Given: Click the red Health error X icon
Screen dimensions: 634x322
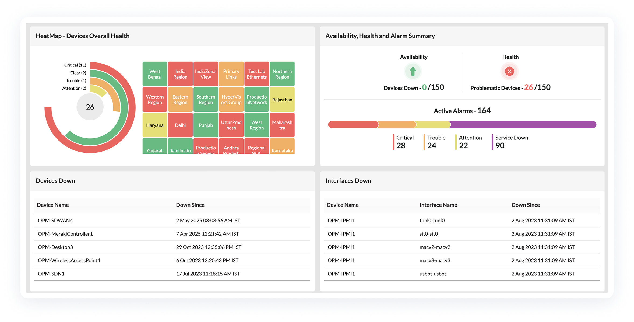Looking at the screenshot, I should tap(509, 71).
